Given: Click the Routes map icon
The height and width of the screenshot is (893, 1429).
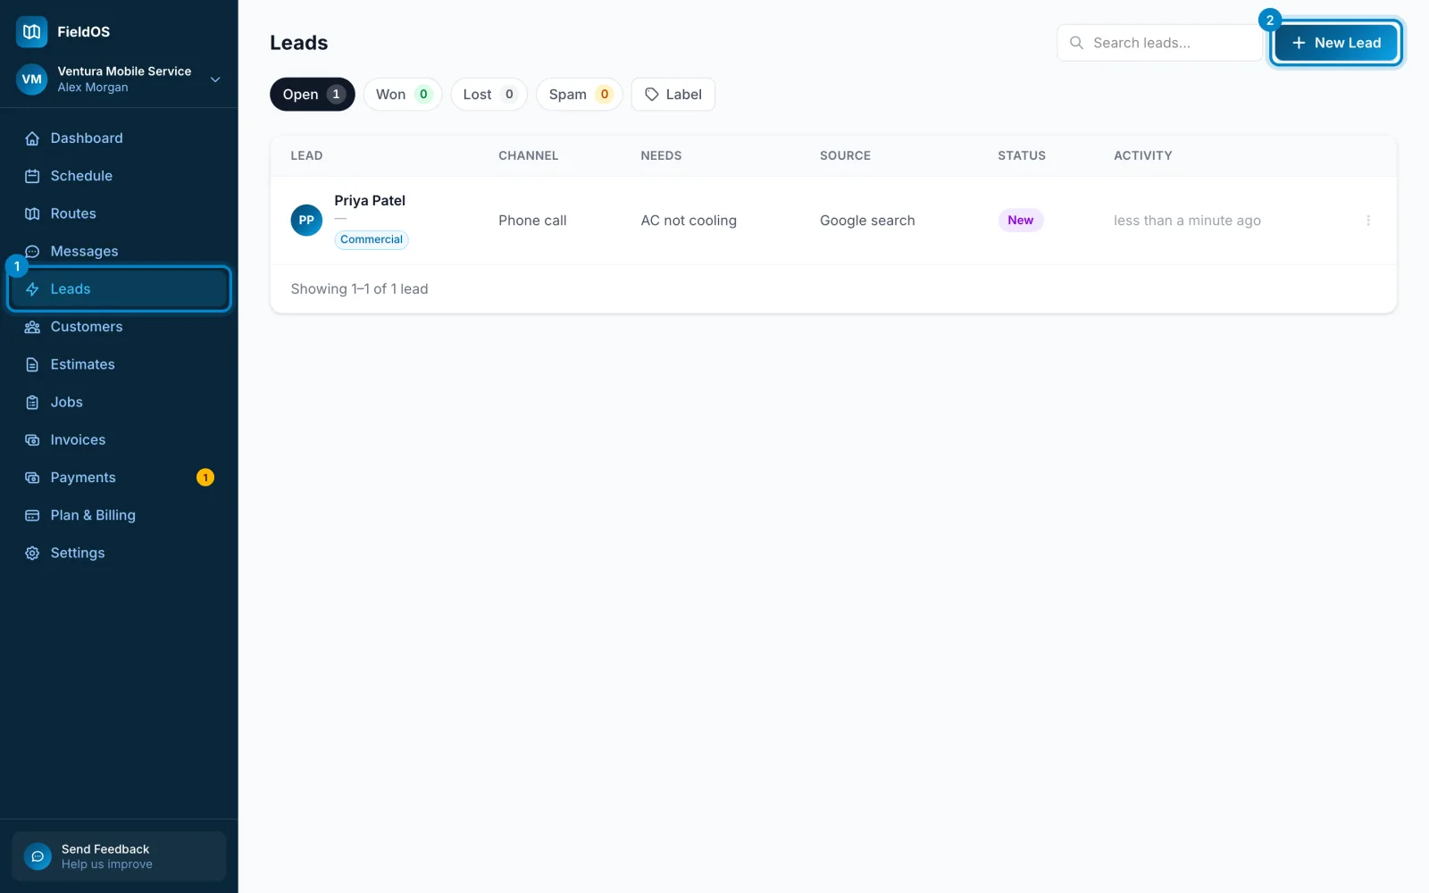Looking at the screenshot, I should [x=32, y=213].
